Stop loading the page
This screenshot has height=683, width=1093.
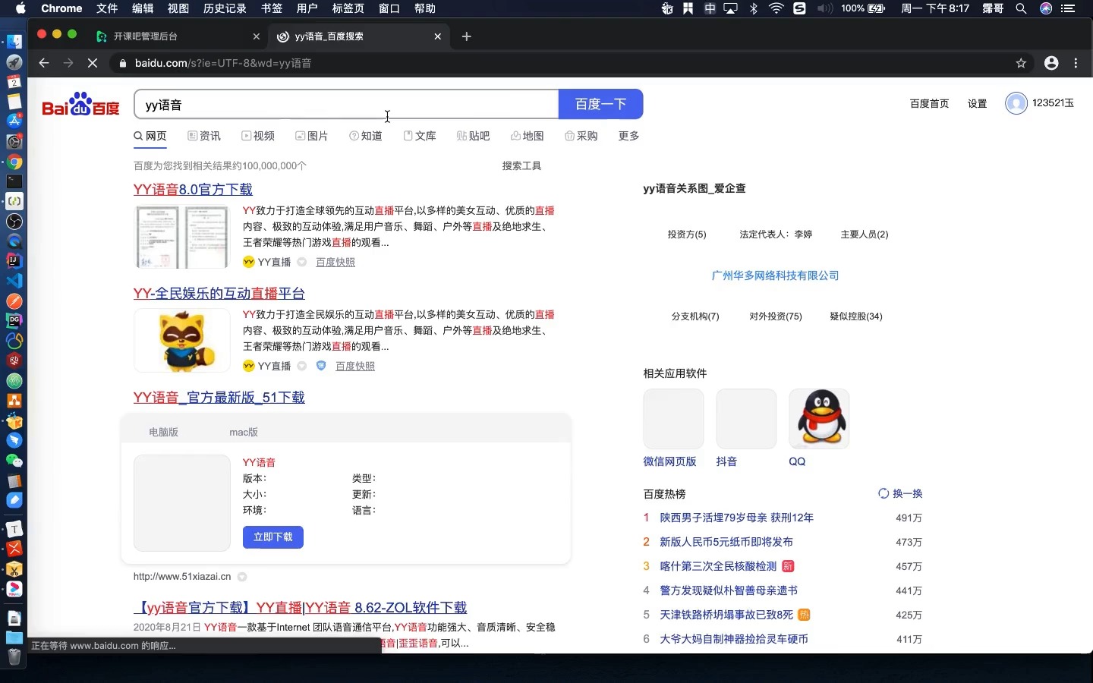pos(93,63)
